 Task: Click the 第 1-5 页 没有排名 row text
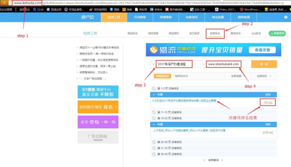point(168,88)
